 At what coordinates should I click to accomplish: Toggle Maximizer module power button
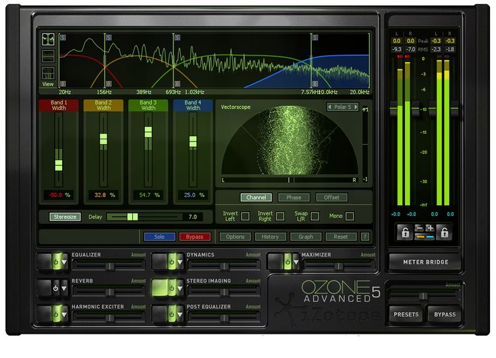tap(287, 262)
